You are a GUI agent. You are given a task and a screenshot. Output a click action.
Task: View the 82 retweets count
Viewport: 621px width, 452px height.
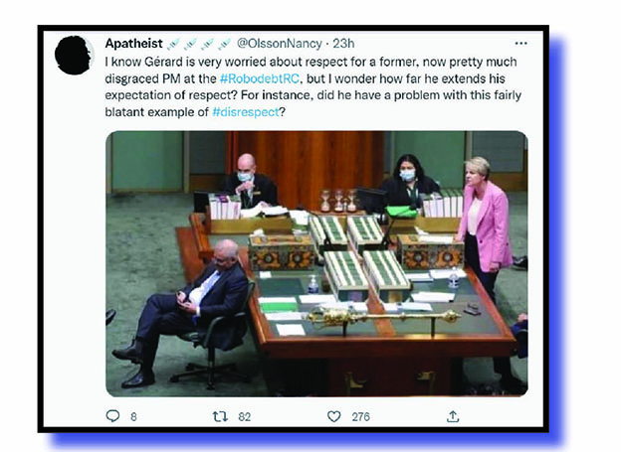245,417
